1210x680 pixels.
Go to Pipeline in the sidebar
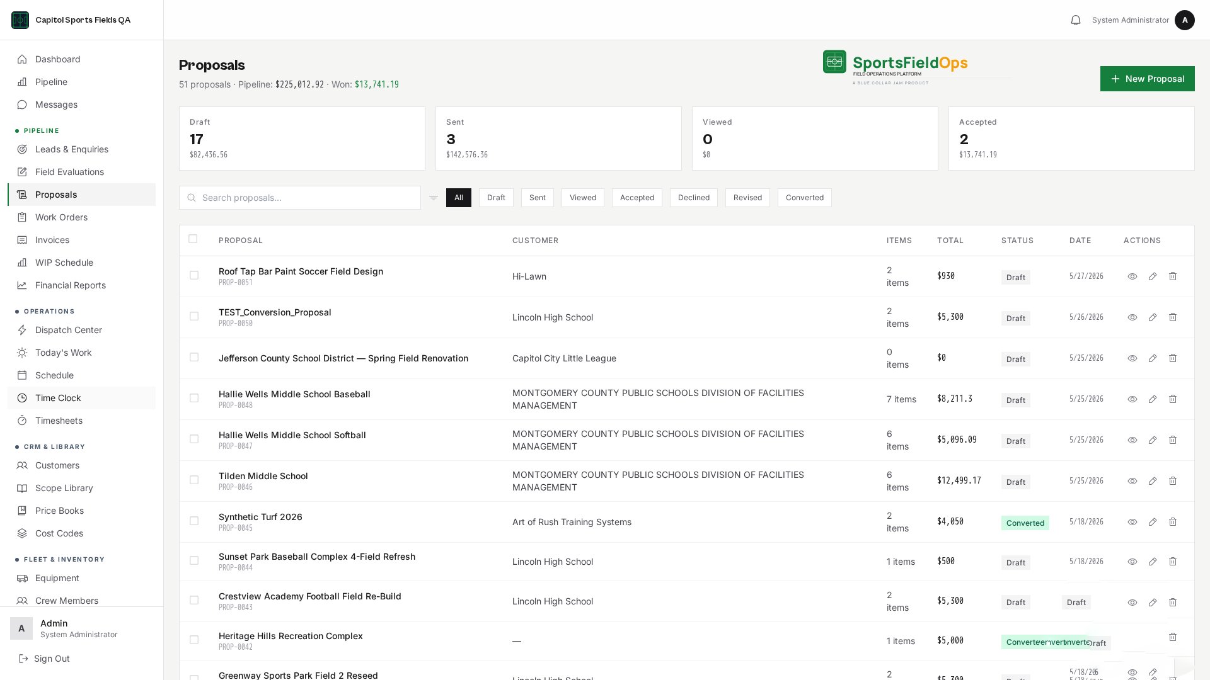click(x=81, y=82)
